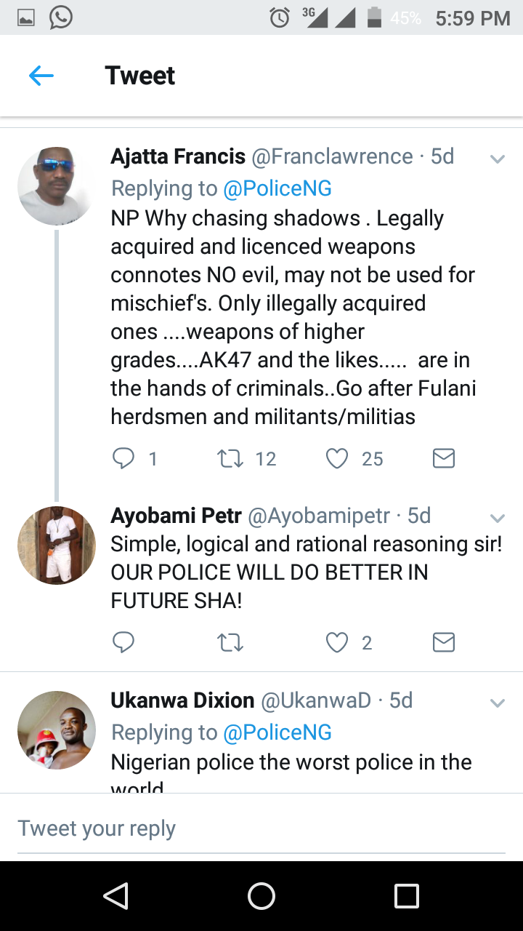Screen dimensions: 523x931
Task: Share Ajatta Francis's tweet via message icon
Action: [x=443, y=458]
